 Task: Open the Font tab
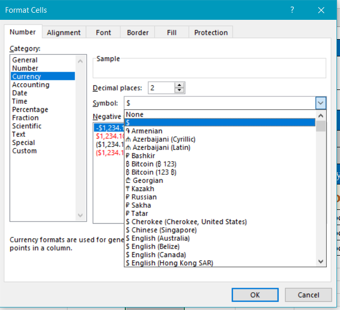[104, 33]
